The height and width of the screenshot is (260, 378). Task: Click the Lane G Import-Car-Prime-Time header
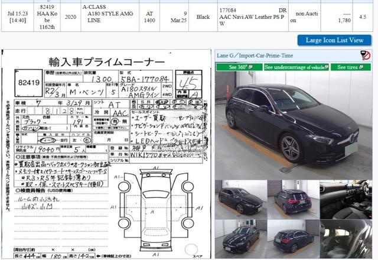tap(254, 56)
